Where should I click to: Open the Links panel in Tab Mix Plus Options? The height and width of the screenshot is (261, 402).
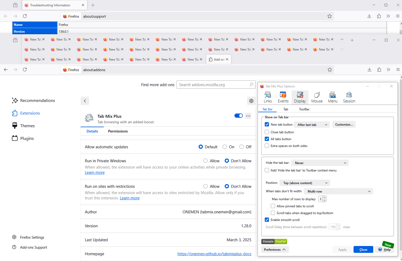click(268, 97)
